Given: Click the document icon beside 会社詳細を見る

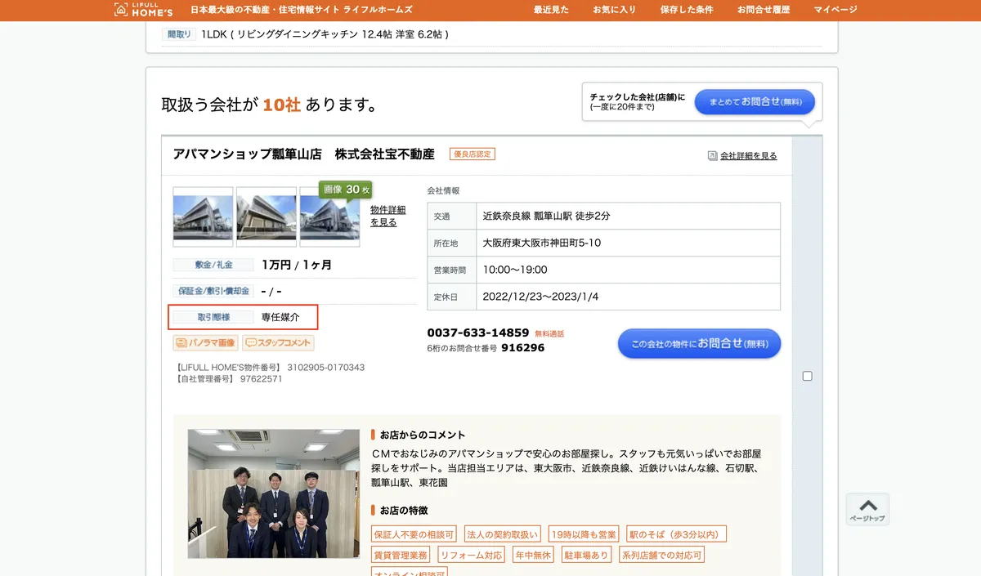Looking at the screenshot, I should coord(712,155).
